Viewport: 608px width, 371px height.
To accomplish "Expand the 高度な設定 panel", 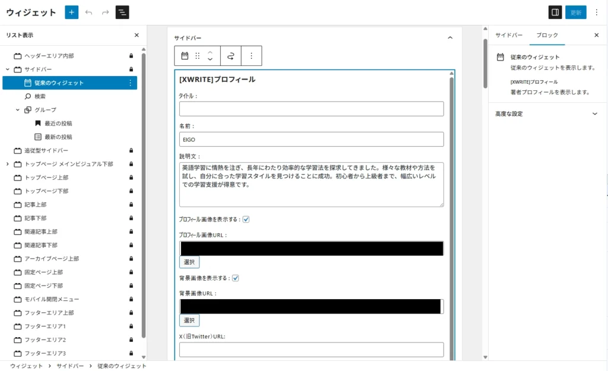I will [595, 114].
